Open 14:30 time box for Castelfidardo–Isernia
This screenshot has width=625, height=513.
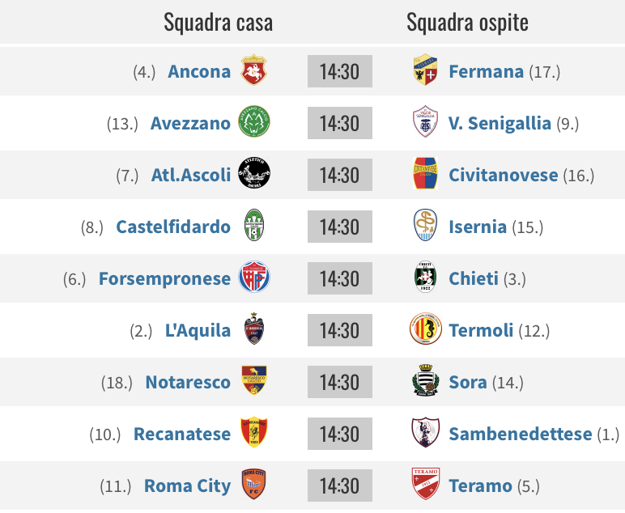(x=339, y=227)
